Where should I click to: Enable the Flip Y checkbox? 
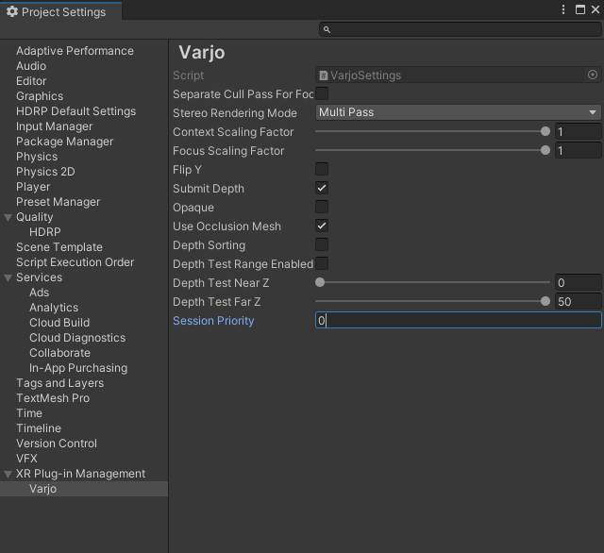322,169
